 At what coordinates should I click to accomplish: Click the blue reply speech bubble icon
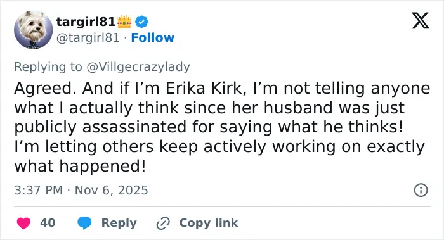84,223
